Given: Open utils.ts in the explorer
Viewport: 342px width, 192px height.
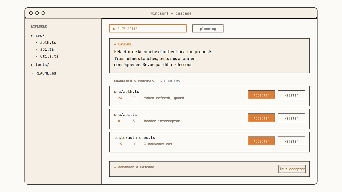Looking at the screenshot, I should (x=49, y=56).
